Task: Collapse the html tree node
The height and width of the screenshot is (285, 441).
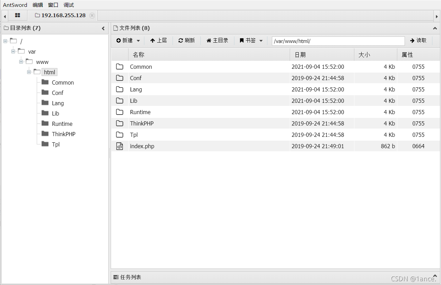Action: pyautogui.click(x=29, y=72)
